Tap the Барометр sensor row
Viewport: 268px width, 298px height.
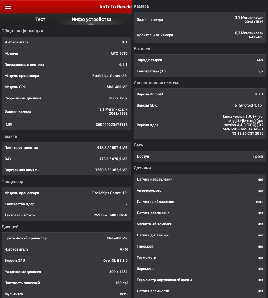point(200,269)
